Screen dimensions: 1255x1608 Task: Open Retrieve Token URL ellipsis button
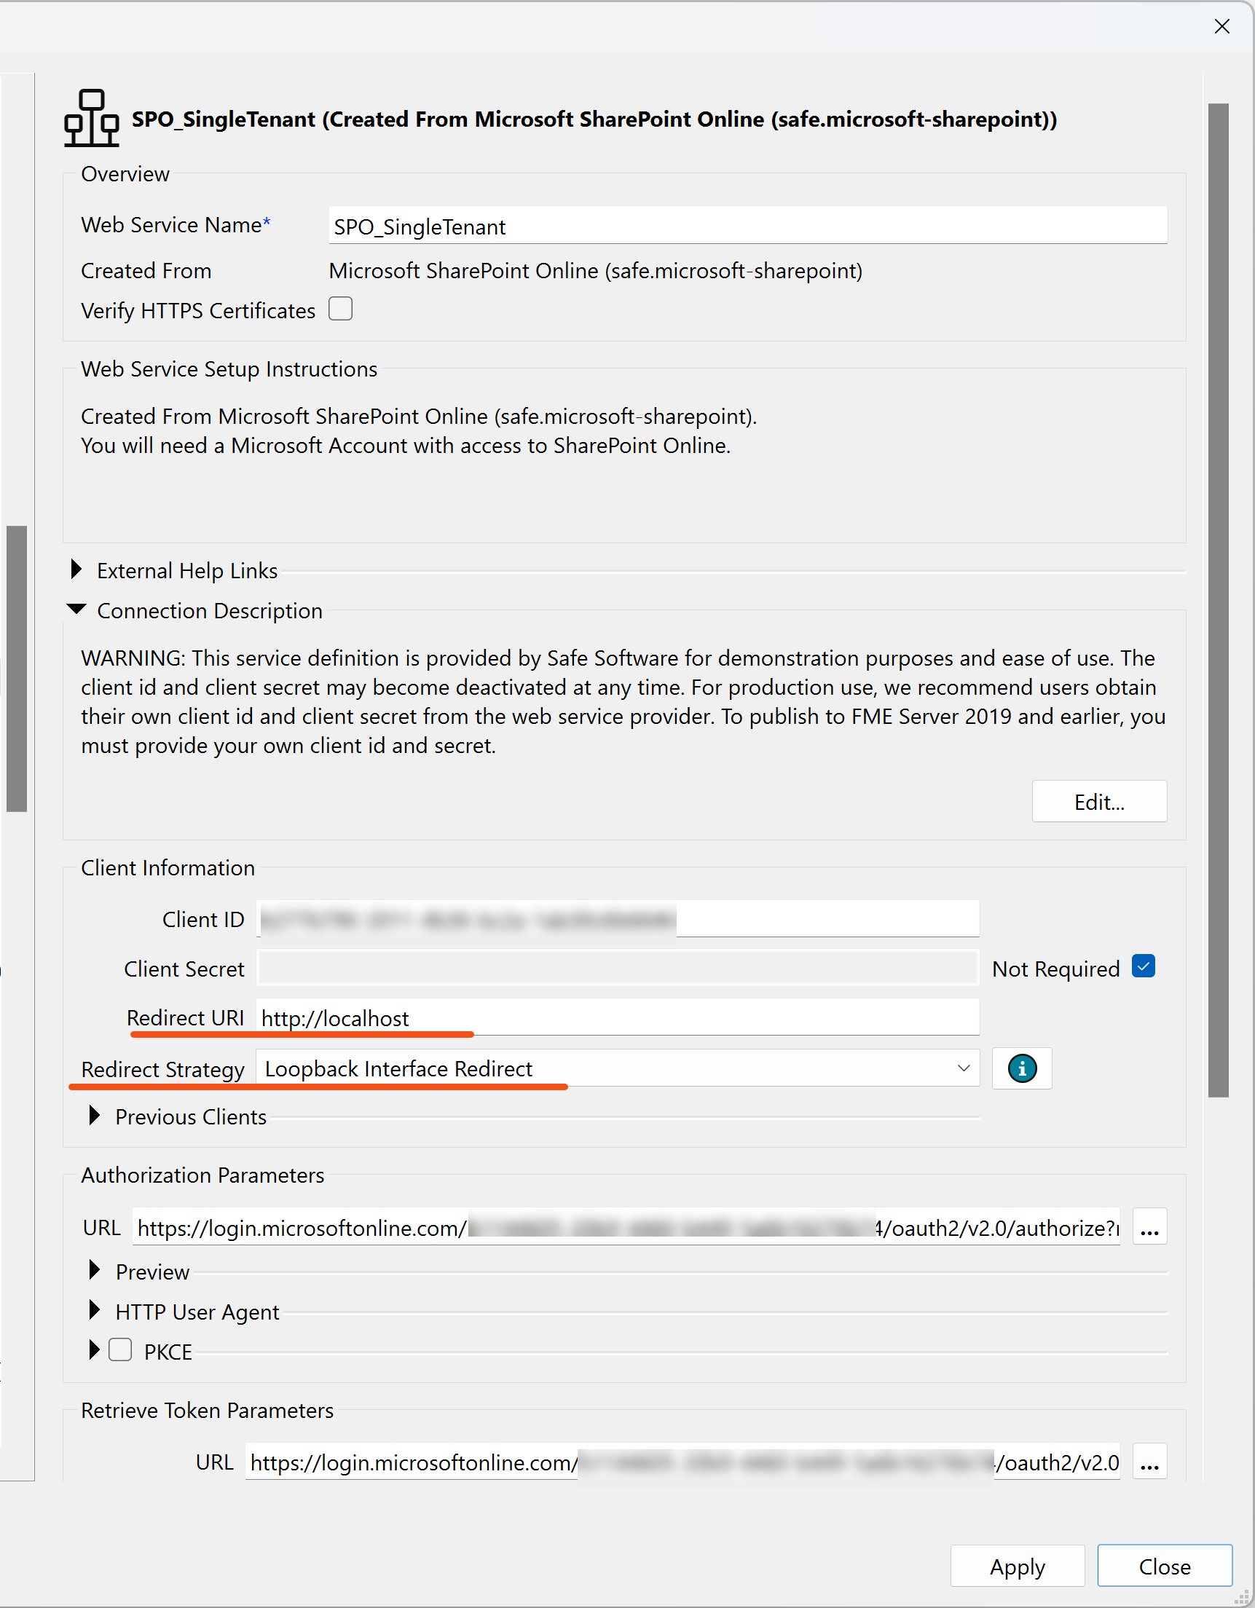point(1149,1462)
